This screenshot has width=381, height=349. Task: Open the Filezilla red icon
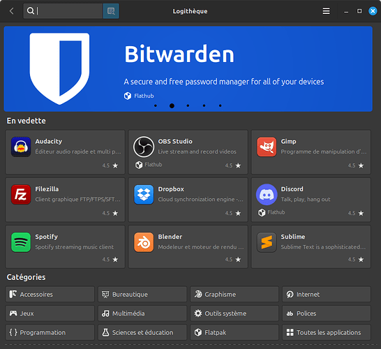coord(21,195)
